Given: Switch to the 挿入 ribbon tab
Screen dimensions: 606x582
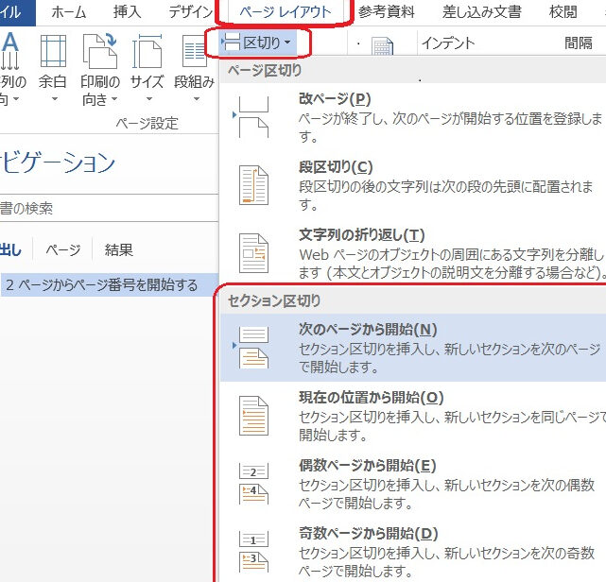Looking at the screenshot, I should tap(127, 12).
